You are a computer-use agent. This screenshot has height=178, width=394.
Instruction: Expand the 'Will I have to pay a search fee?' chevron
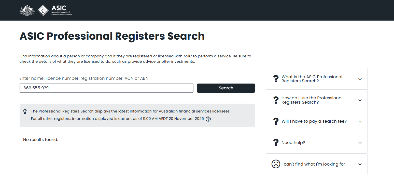click(360, 122)
